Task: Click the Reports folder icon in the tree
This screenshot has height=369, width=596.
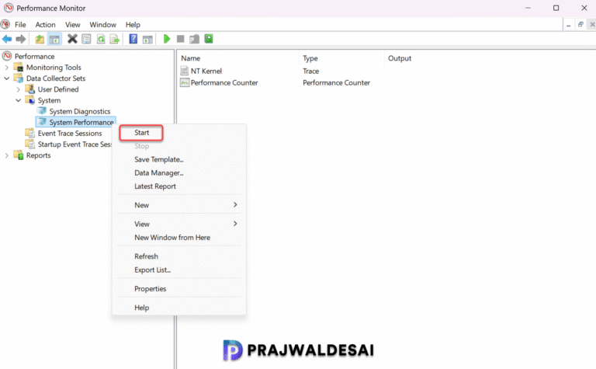Action: 19,155
